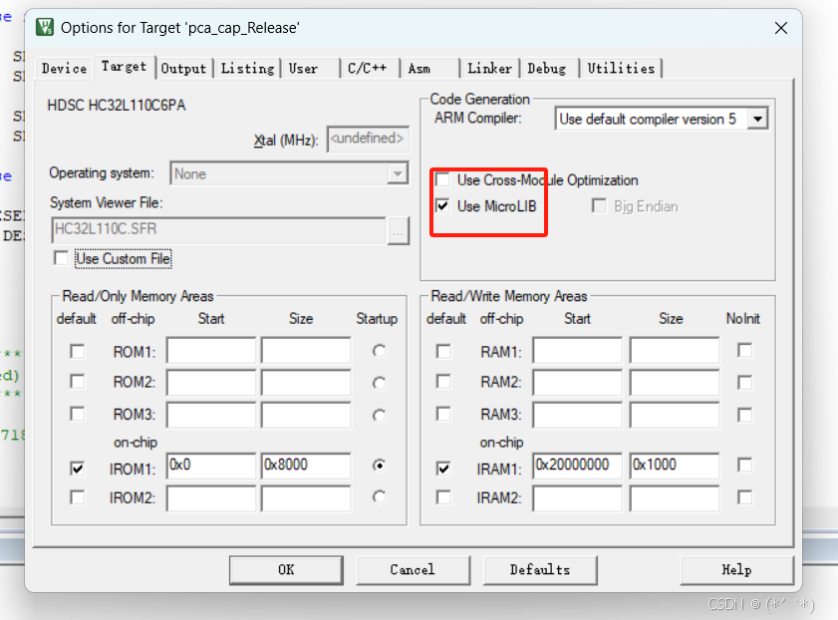The image size is (838, 620).
Task: Edit the IROM1 Size field showing 0x8000
Action: click(306, 465)
